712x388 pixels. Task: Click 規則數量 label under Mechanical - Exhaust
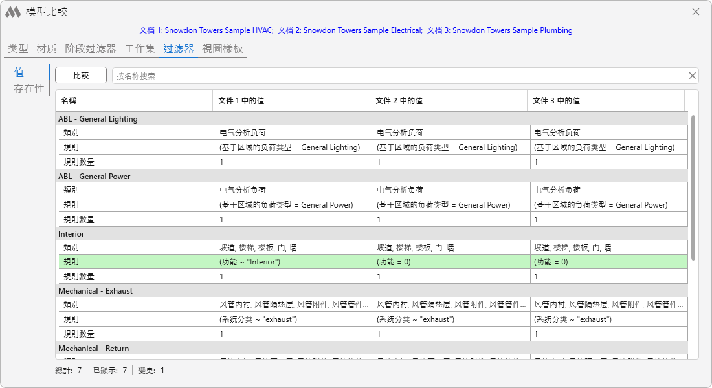point(79,334)
